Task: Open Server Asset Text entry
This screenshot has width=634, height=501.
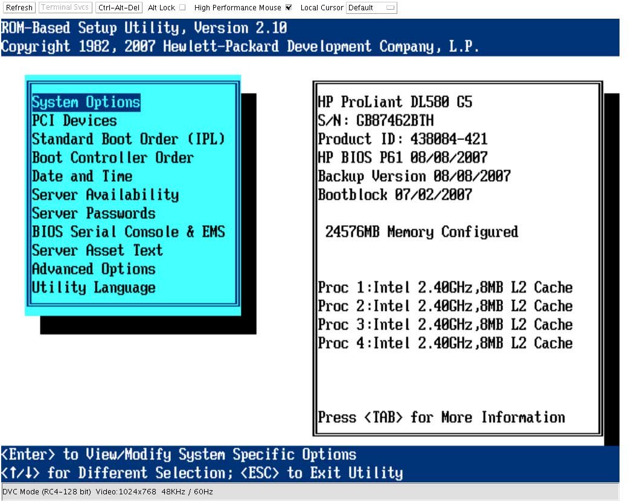Action: (x=97, y=250)
